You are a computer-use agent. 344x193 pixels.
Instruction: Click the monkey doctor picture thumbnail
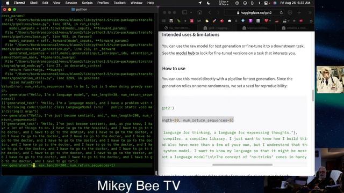click(x=330, y=80)
